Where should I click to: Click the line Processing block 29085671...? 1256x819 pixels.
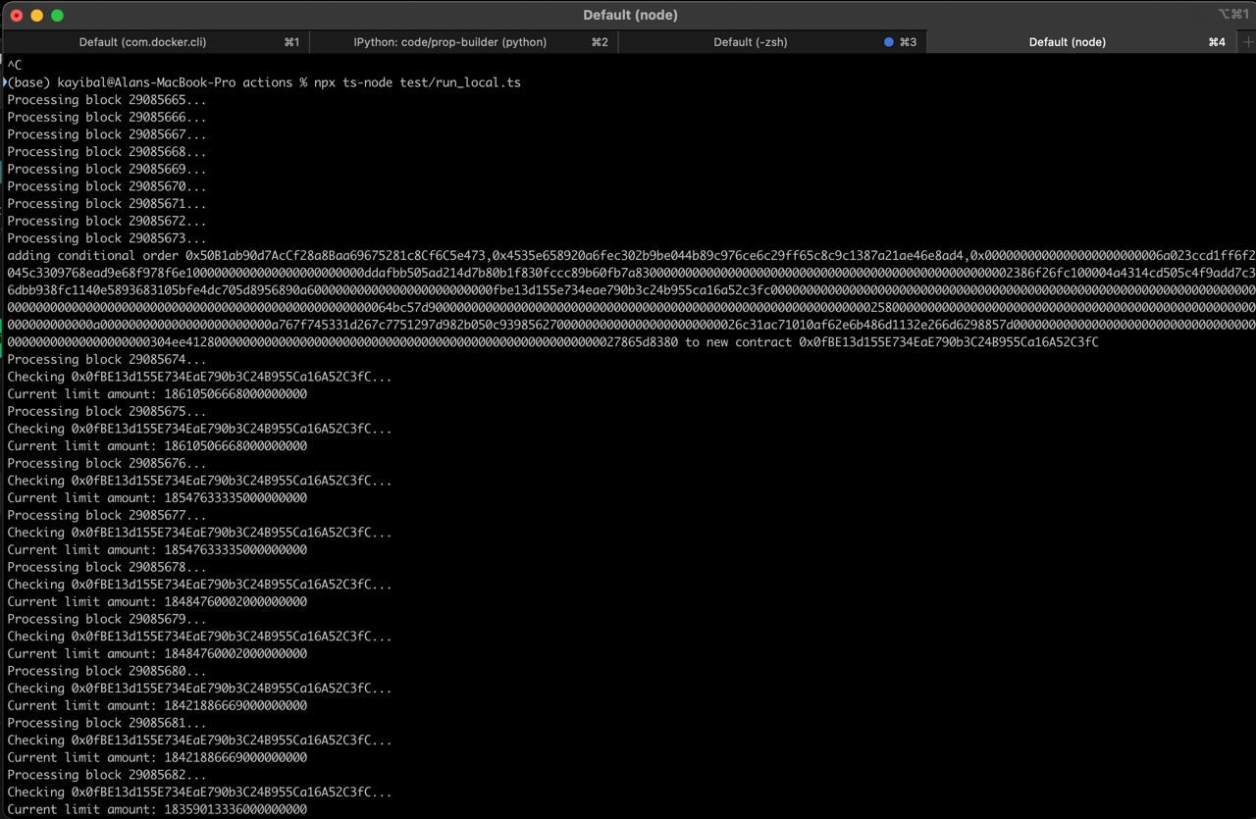coord(107,204)
